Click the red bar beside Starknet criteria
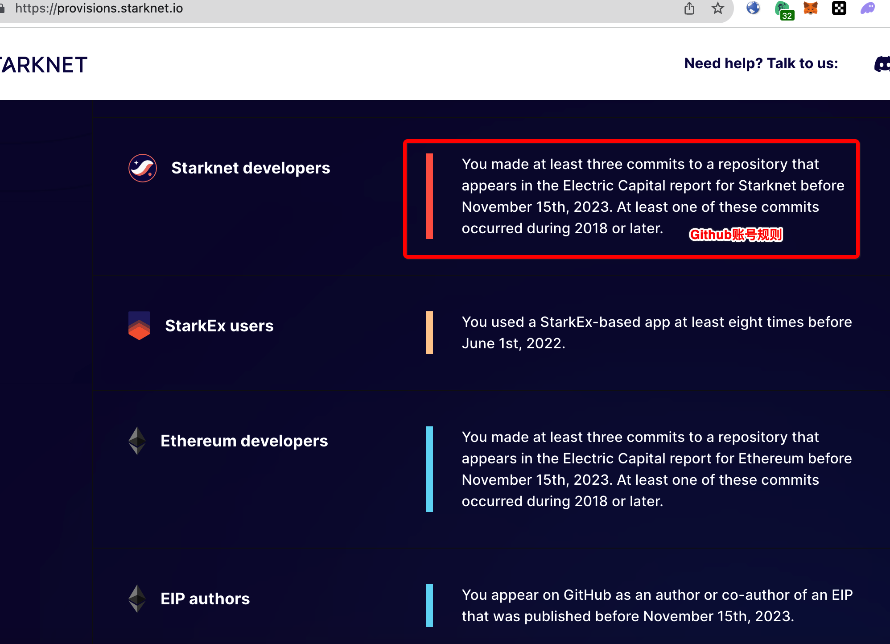890x644 pixels. tap(429, 196)
